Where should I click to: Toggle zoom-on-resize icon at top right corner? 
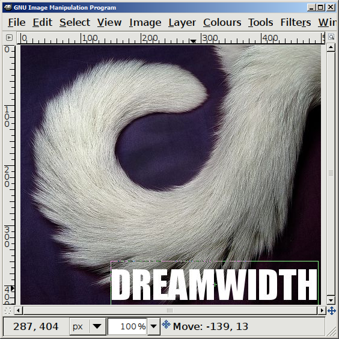point(331,37)
